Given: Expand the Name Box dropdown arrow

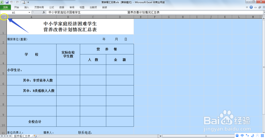Looking at the screenshot, I should pos(29,12).
